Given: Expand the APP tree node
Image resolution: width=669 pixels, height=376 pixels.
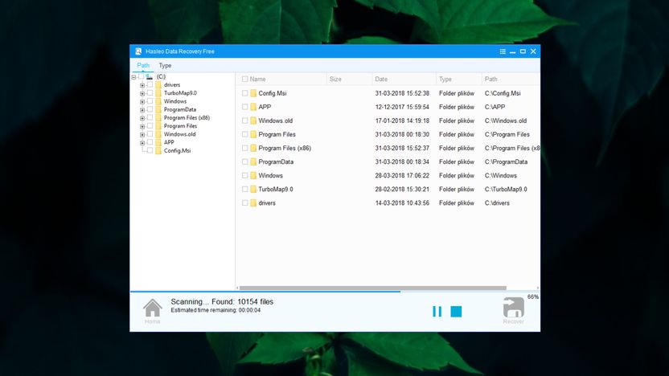Looking at the screenshot, I should point(142,143).
